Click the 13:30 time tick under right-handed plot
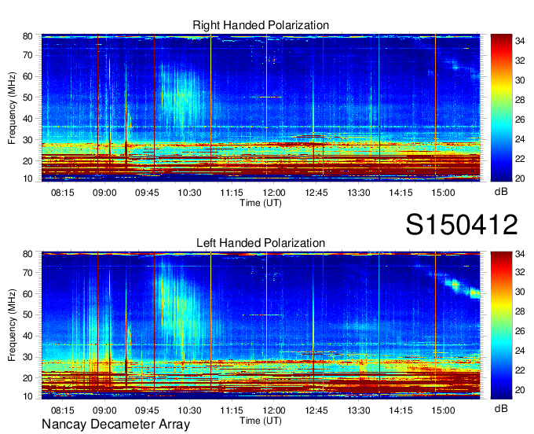The image size is (534, 434). pyautogui.click(x=359, y=193)
